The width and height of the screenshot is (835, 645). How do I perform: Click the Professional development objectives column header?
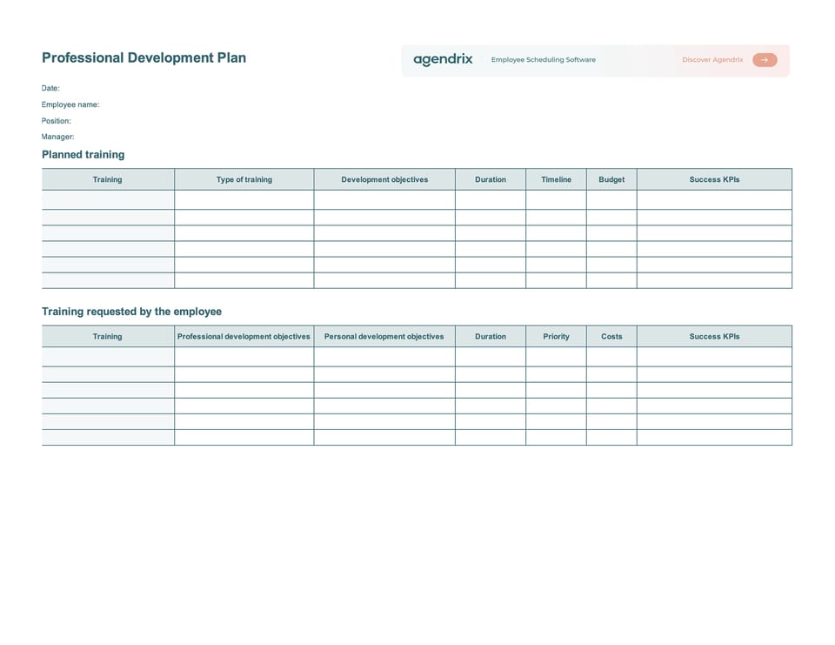(x=244, y=336)
